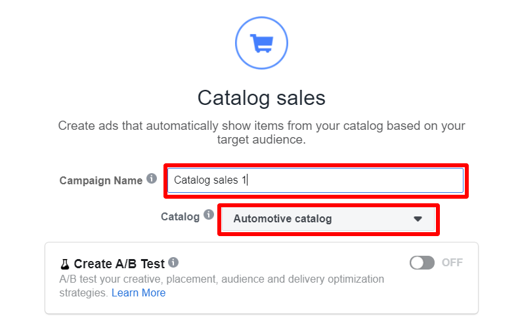Click the catalog ads description paragraph

click(x=261, y=132)
